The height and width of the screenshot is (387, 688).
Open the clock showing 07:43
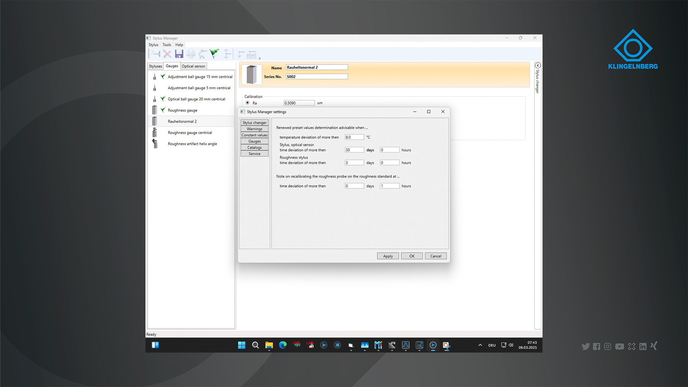point(528,345)
